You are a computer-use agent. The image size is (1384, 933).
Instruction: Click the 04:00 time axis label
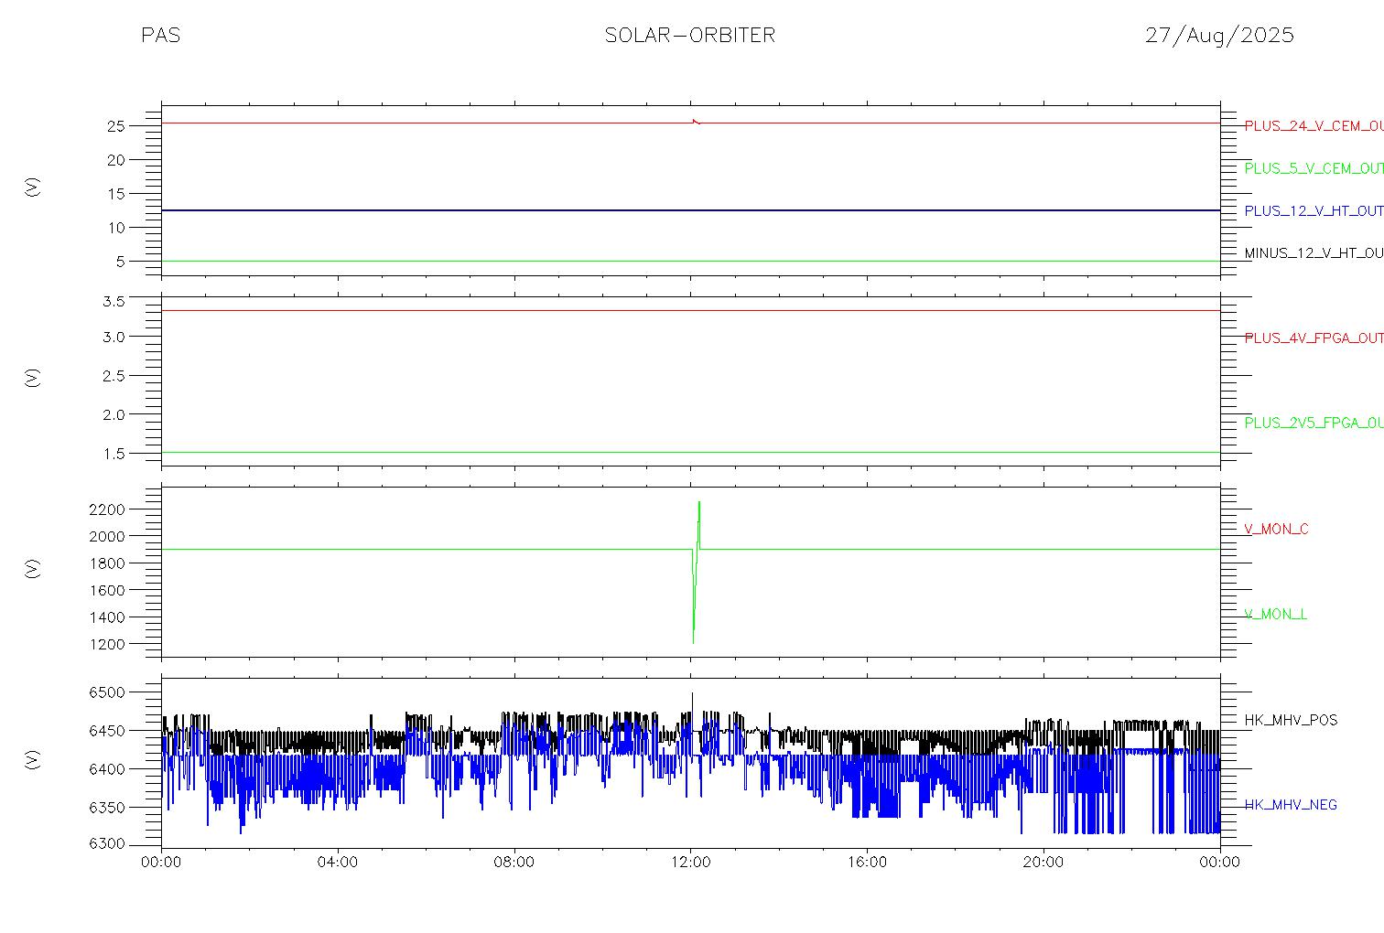click(338, 863)
